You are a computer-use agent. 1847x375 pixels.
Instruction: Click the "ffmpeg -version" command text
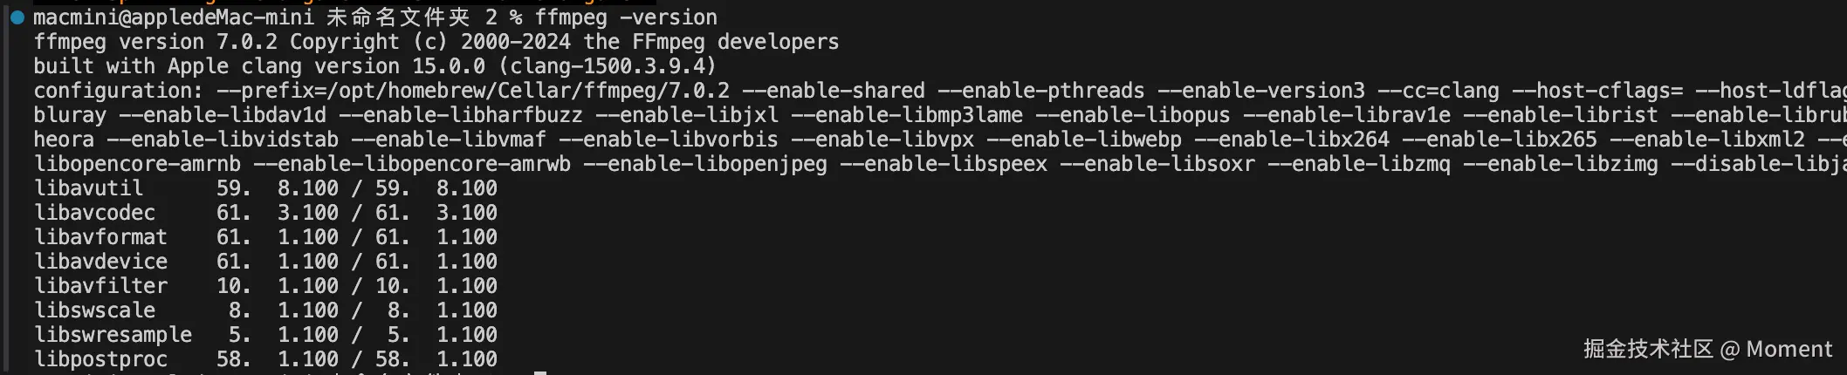(626, 17)
